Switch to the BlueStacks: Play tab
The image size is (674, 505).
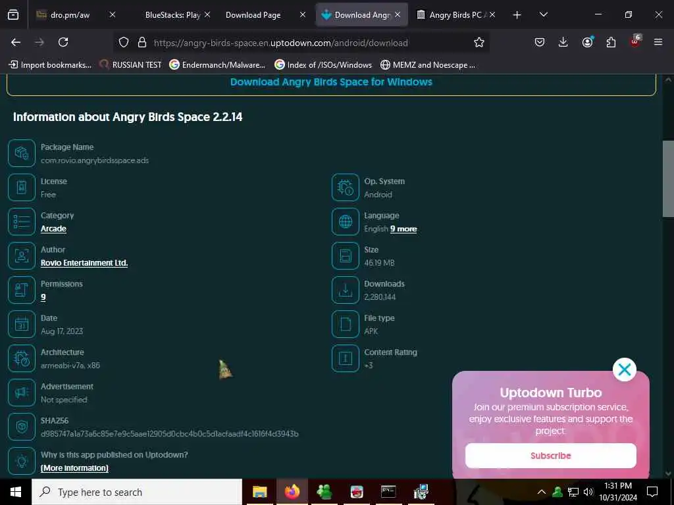(x=173, y=15)
